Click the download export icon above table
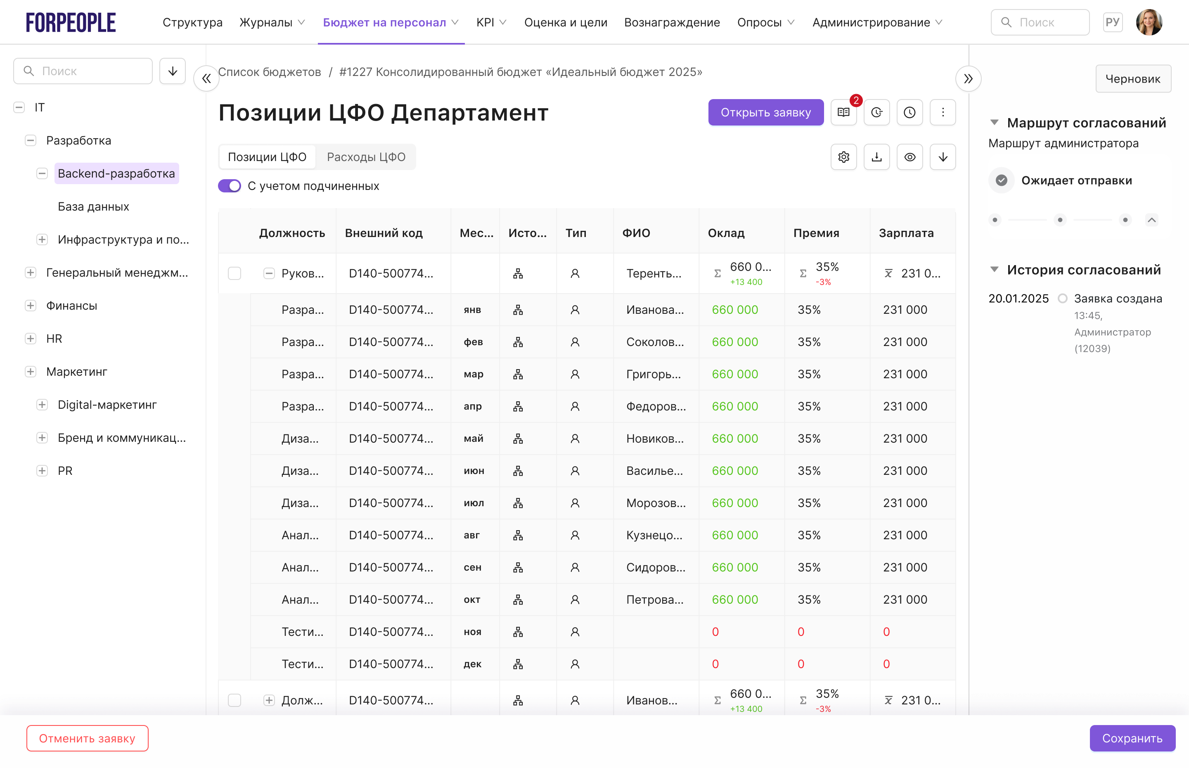The width and height of the screenshot is (1189, 768). click(876, 157)
